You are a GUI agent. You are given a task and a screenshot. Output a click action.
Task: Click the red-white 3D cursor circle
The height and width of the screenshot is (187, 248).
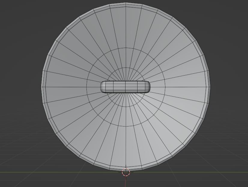(x=126, y=172)
